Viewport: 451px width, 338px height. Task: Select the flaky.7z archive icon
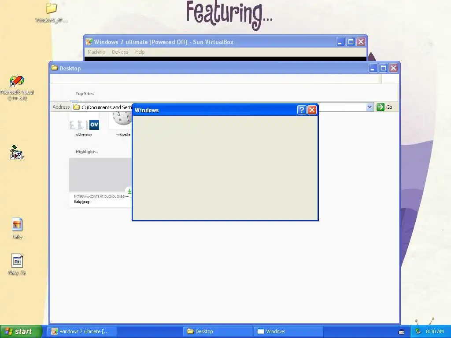click(17, 261)
